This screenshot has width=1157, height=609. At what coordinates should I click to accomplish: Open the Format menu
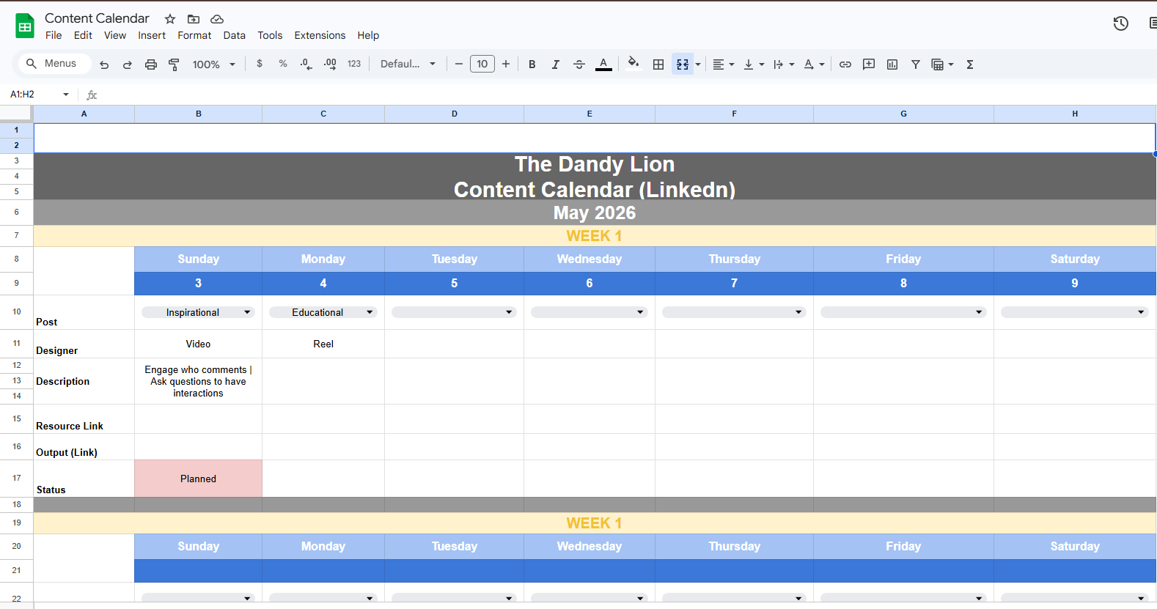click(x=194, y=35)
